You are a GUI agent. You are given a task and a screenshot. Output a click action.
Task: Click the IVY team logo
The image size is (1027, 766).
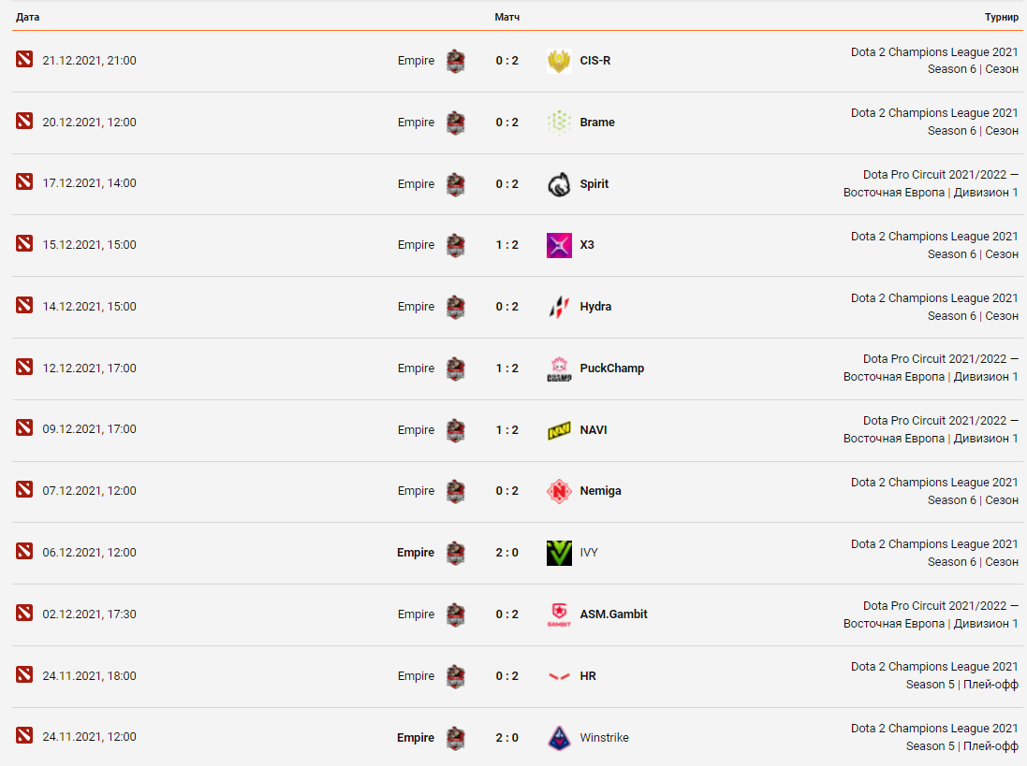coord(559,553)
